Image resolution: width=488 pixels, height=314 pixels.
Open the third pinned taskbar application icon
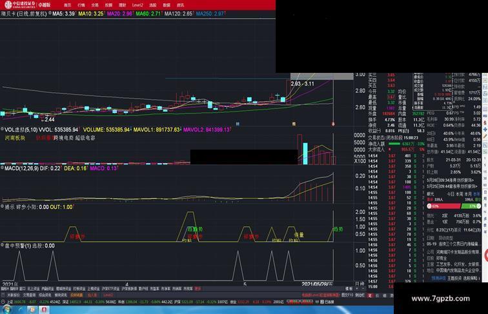coord(32,309)
